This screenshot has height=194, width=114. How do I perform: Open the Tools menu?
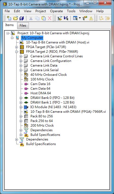[71, 11]
